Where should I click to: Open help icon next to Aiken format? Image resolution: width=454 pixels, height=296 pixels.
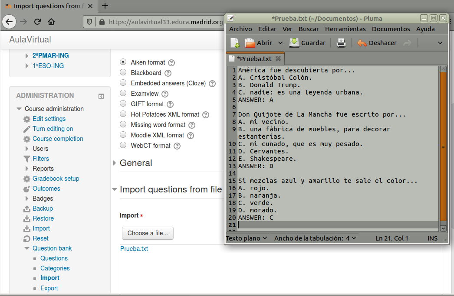[171, 63]
